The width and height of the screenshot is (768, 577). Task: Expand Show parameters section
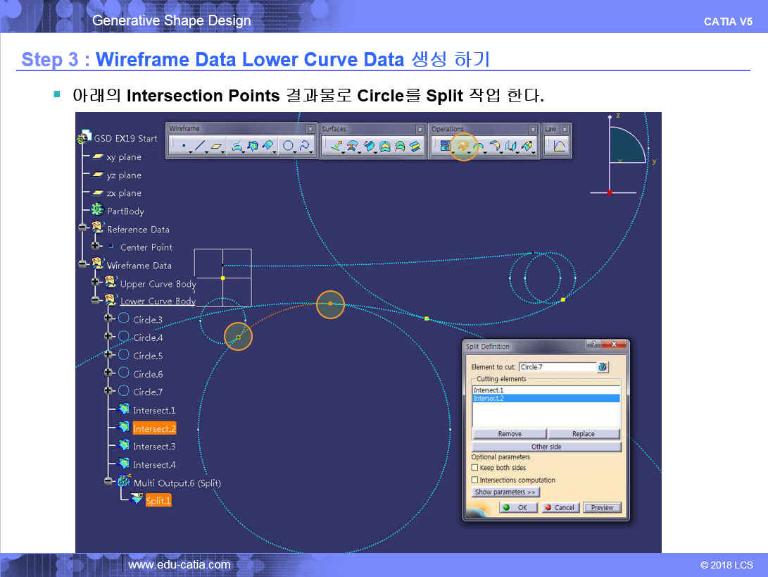505,492
